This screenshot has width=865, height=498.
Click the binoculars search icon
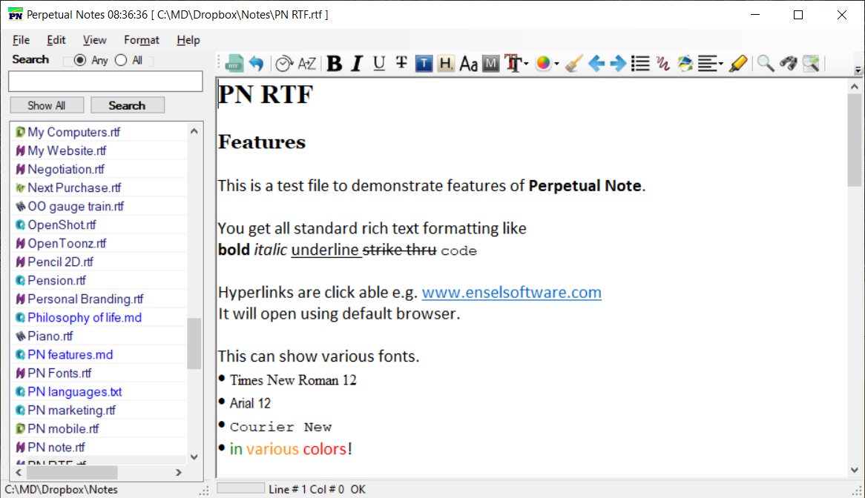click(789, 63)
